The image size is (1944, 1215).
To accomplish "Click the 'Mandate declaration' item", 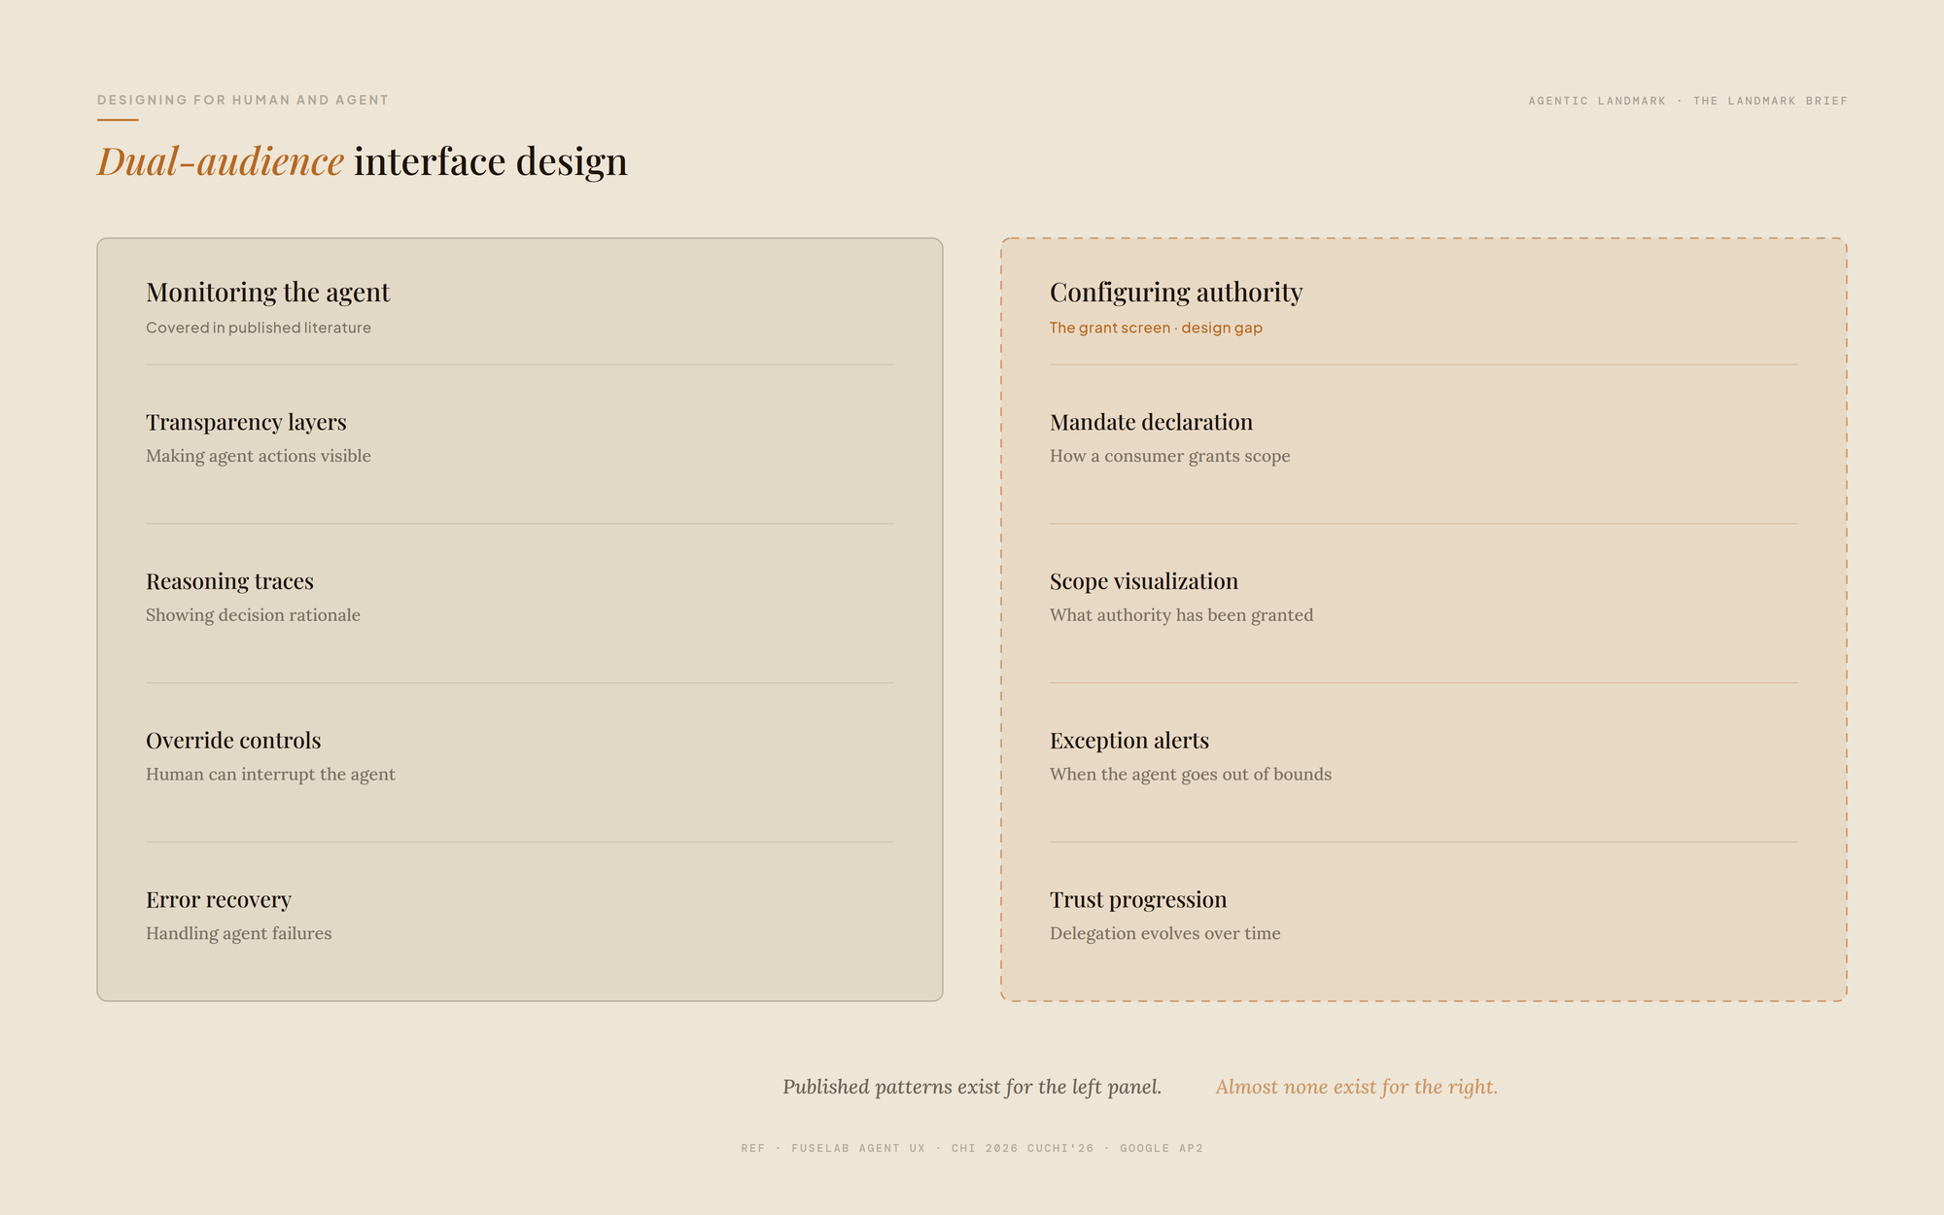I will [x=1151, y=422].
